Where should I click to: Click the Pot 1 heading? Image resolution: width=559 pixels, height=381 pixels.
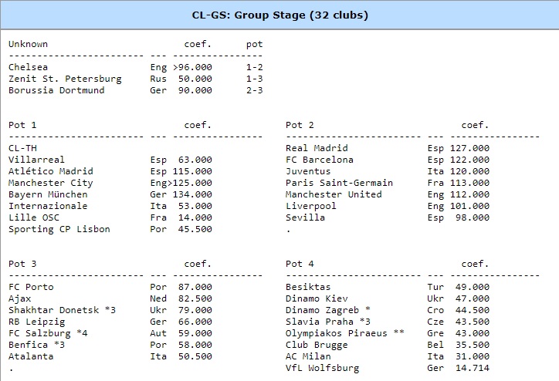[x=22, y=125]
